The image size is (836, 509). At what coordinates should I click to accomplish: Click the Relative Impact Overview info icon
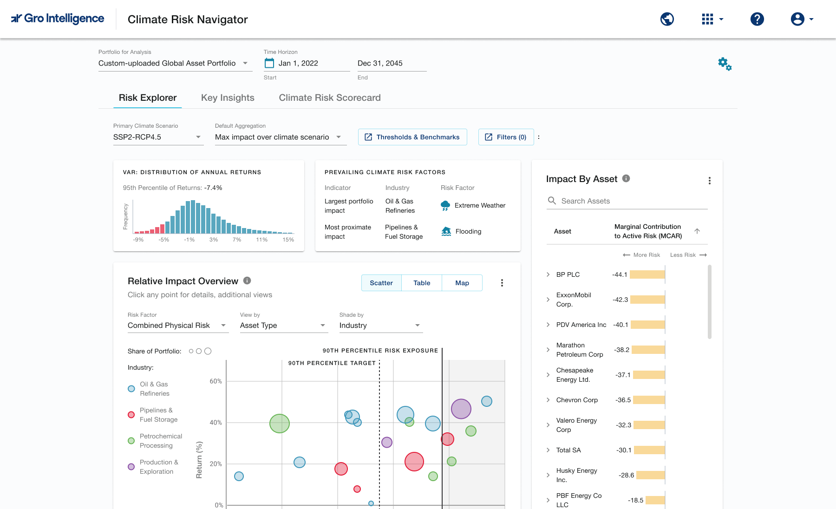tap(247, 281)
